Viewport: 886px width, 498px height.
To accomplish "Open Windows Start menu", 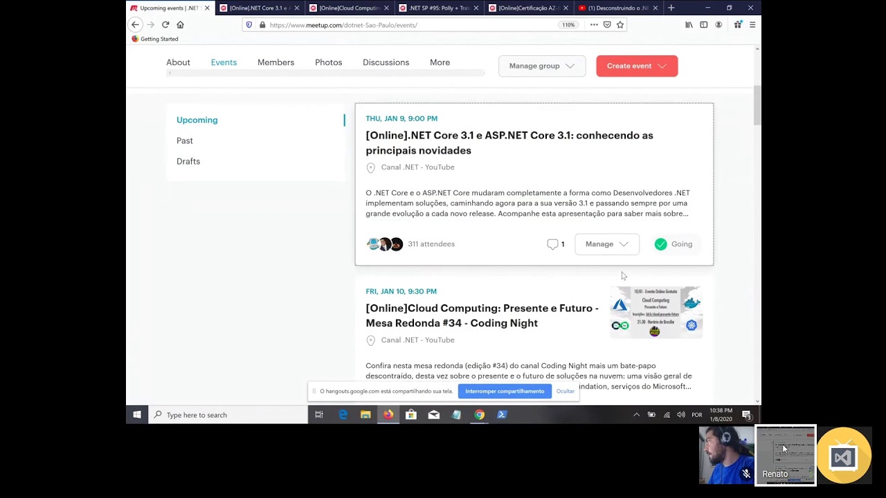I will click(x=137, y=414).
